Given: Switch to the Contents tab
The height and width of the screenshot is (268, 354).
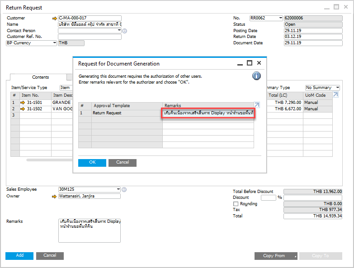Looking at the screenshot, I should [x=40, y=77].
